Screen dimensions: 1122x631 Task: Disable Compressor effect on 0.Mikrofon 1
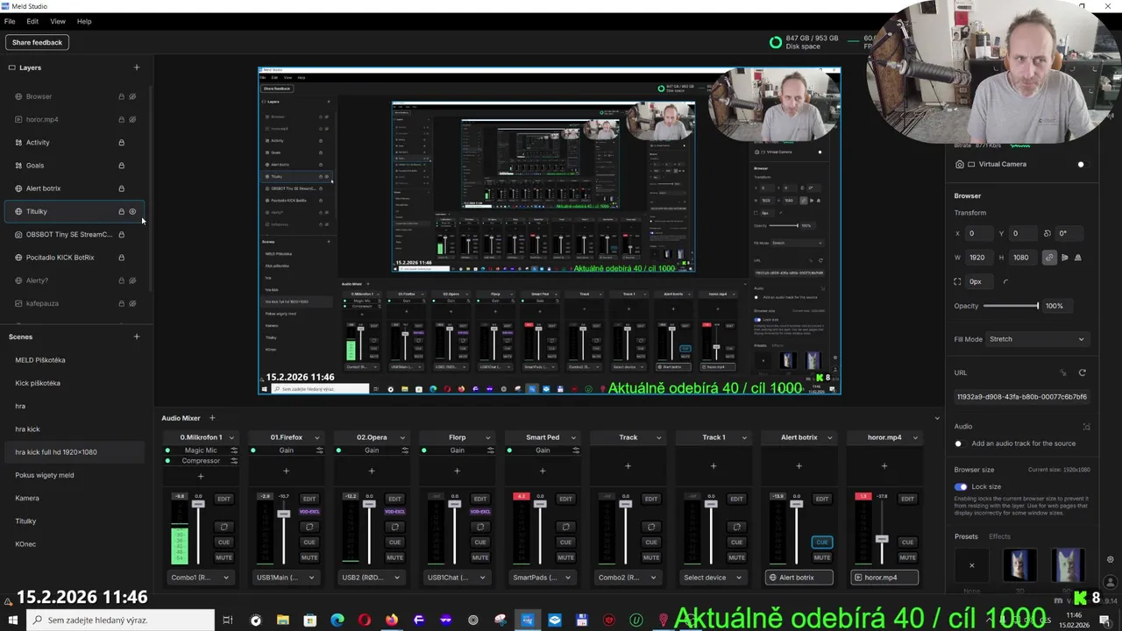(x=167, y=461)
